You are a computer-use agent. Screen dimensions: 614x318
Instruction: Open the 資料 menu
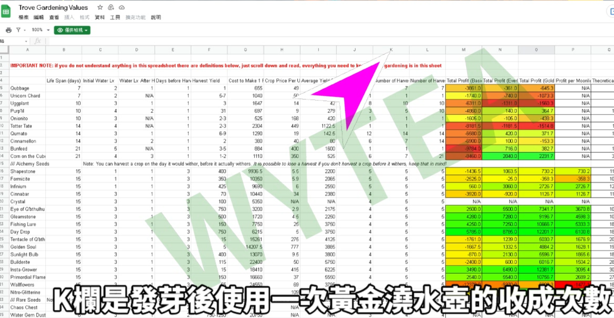tap(100, 18)
